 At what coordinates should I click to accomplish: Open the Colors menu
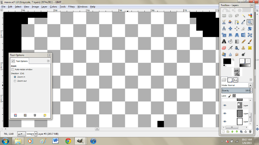53,6
